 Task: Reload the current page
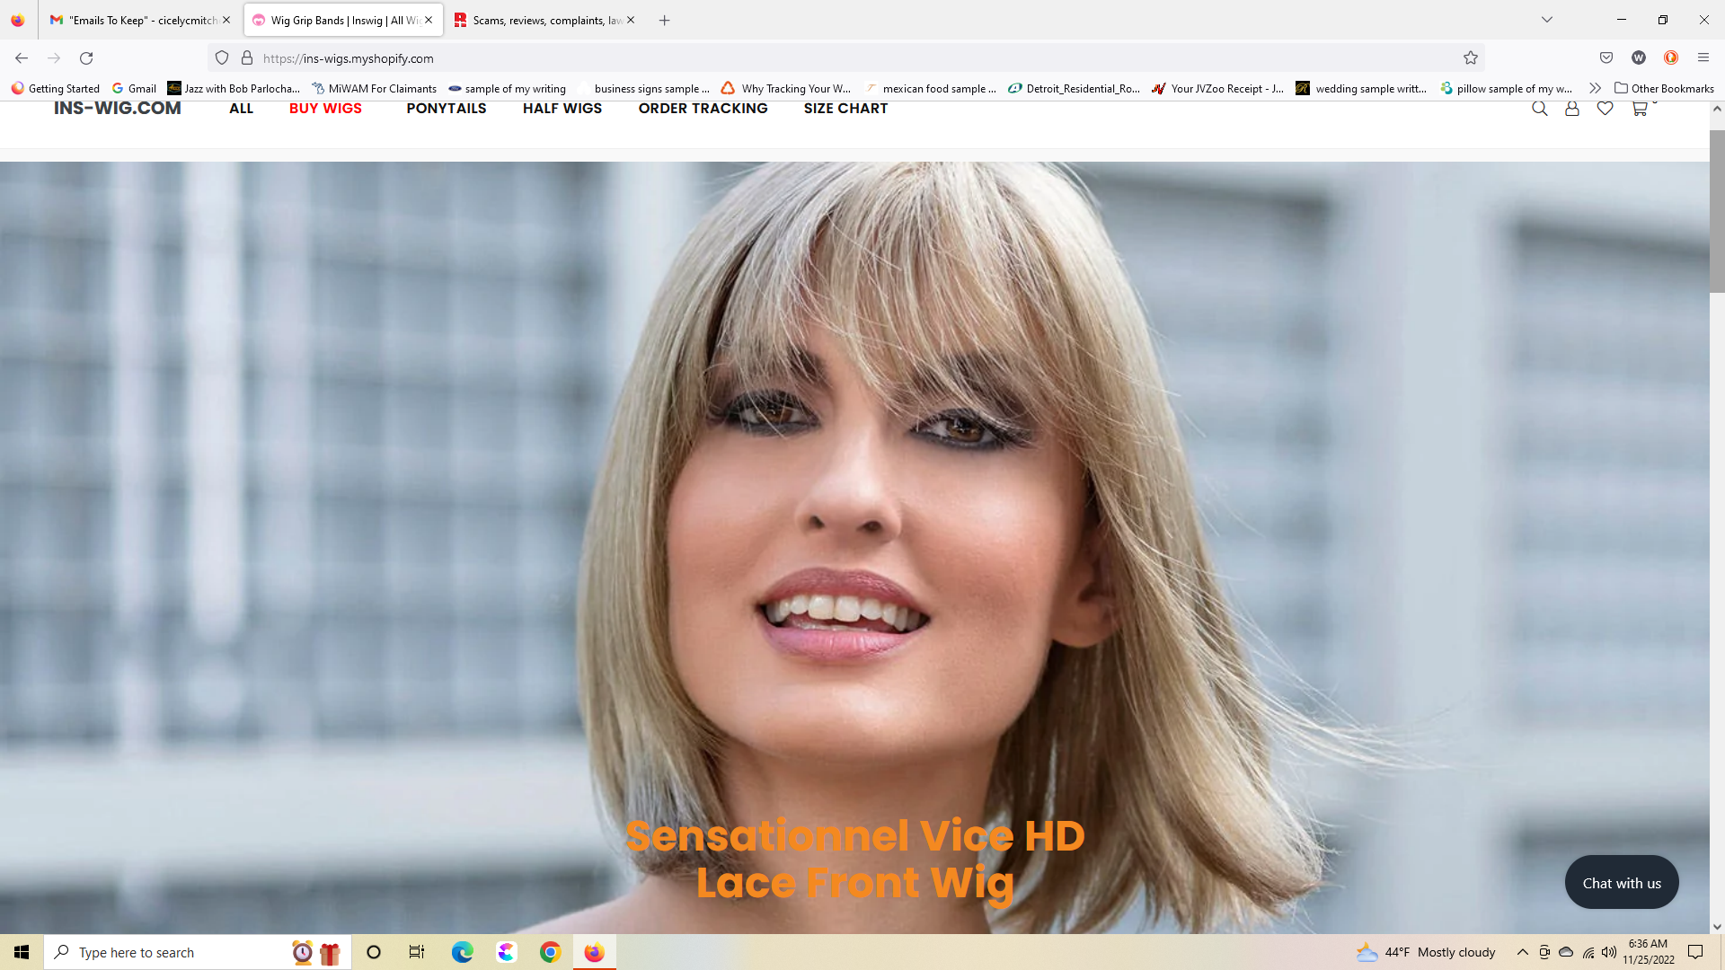[x=86, y=57]
